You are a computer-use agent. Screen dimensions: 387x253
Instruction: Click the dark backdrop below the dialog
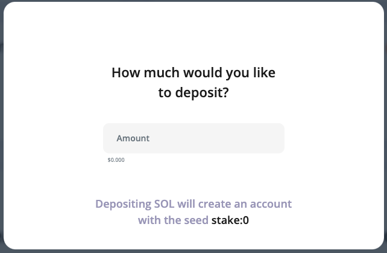tap(193, 251)
